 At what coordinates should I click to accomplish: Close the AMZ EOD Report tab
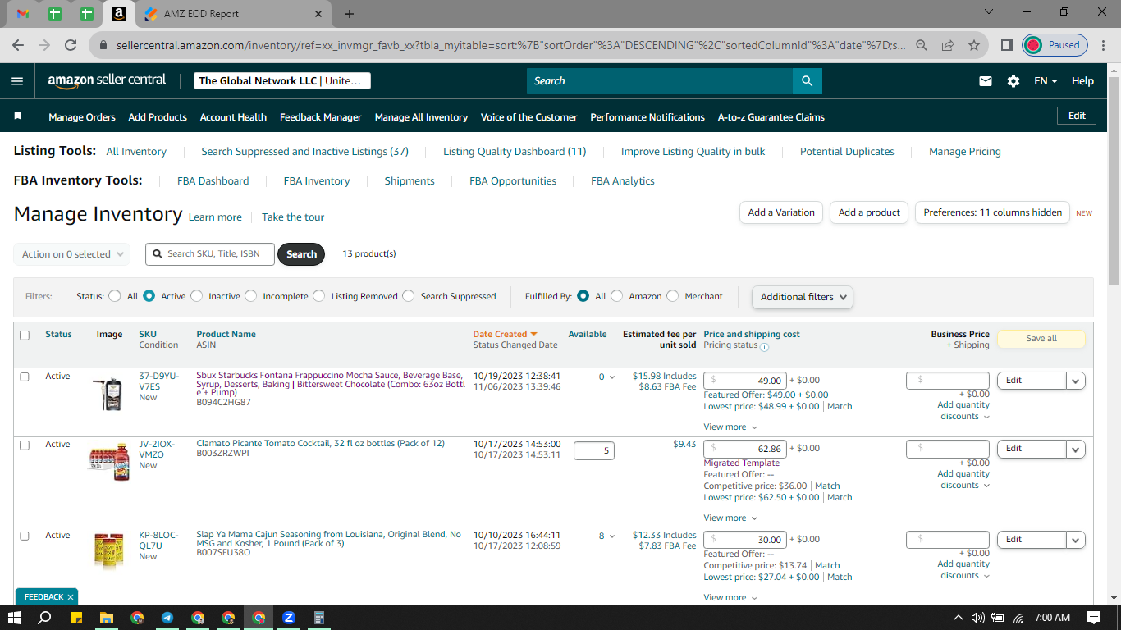click(x=318, y=14)
